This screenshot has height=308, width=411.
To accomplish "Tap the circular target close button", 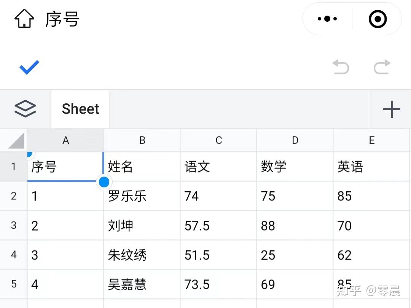I will point(378,19).
